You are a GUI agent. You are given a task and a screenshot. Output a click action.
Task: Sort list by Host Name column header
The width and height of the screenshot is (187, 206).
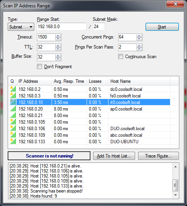tap(139, 81)
